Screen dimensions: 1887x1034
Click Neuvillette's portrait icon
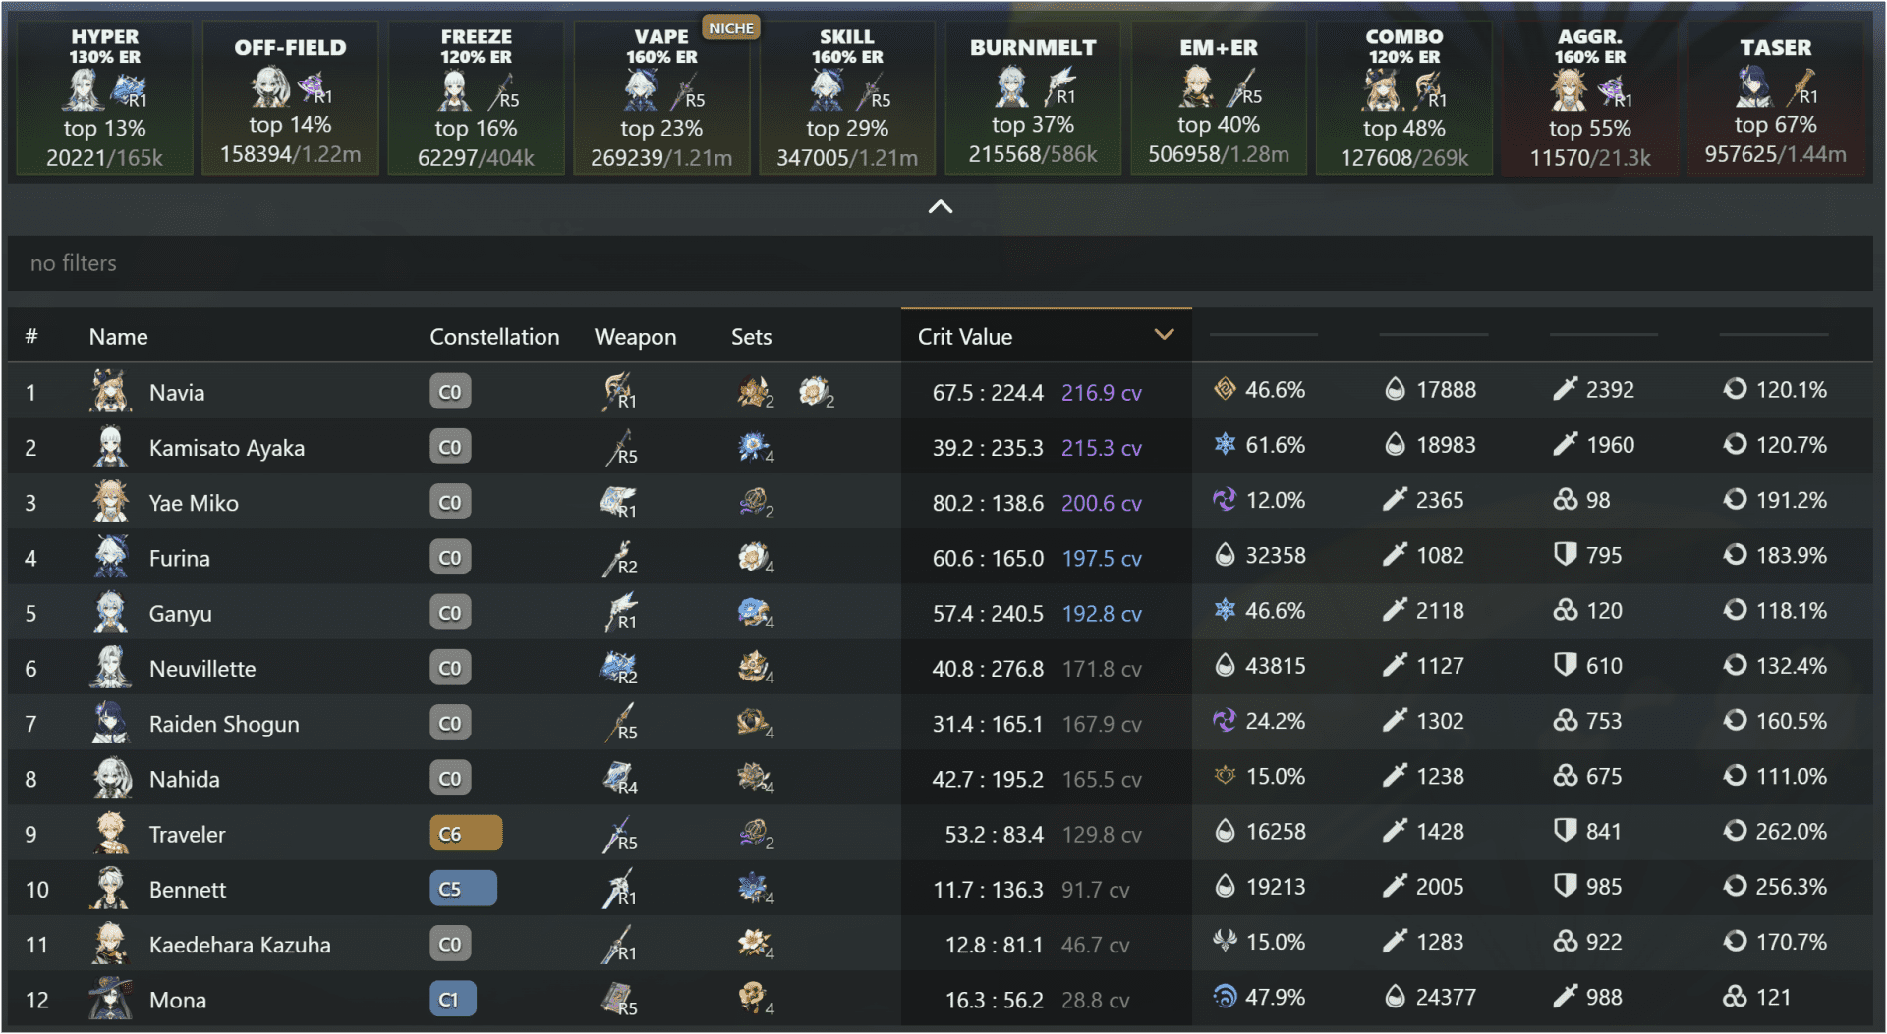pyautogui.click(x=111, y=668)
